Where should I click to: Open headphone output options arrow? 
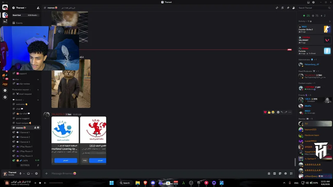click(x=32, y=173)
